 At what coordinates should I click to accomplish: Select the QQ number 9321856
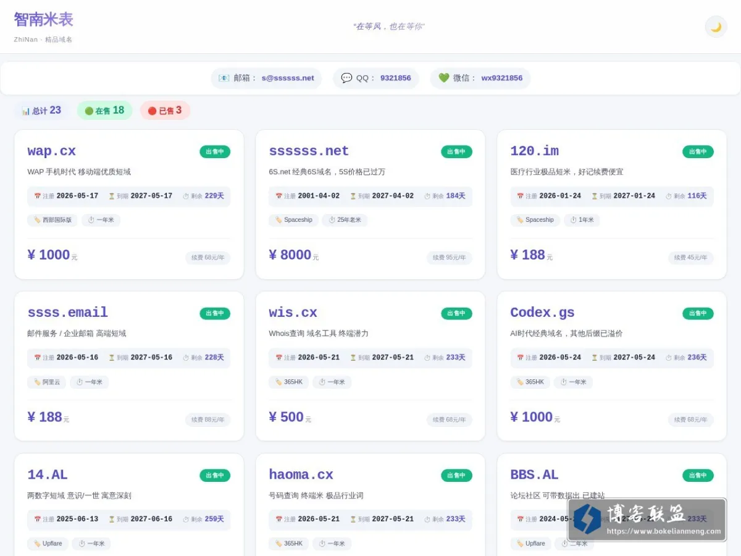[395, 78]
